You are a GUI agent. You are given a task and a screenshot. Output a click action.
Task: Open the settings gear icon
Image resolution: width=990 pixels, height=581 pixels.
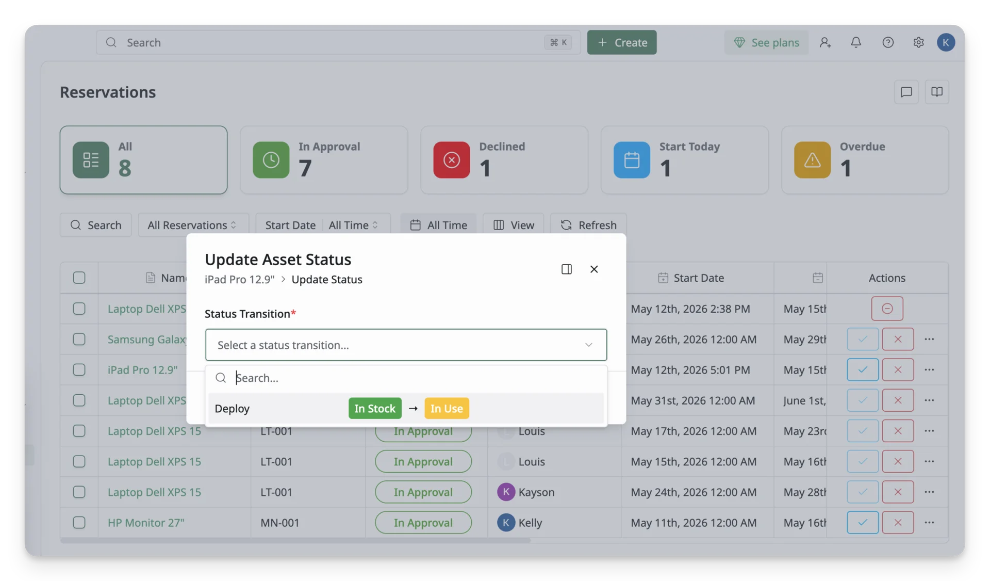pos(918,42)
